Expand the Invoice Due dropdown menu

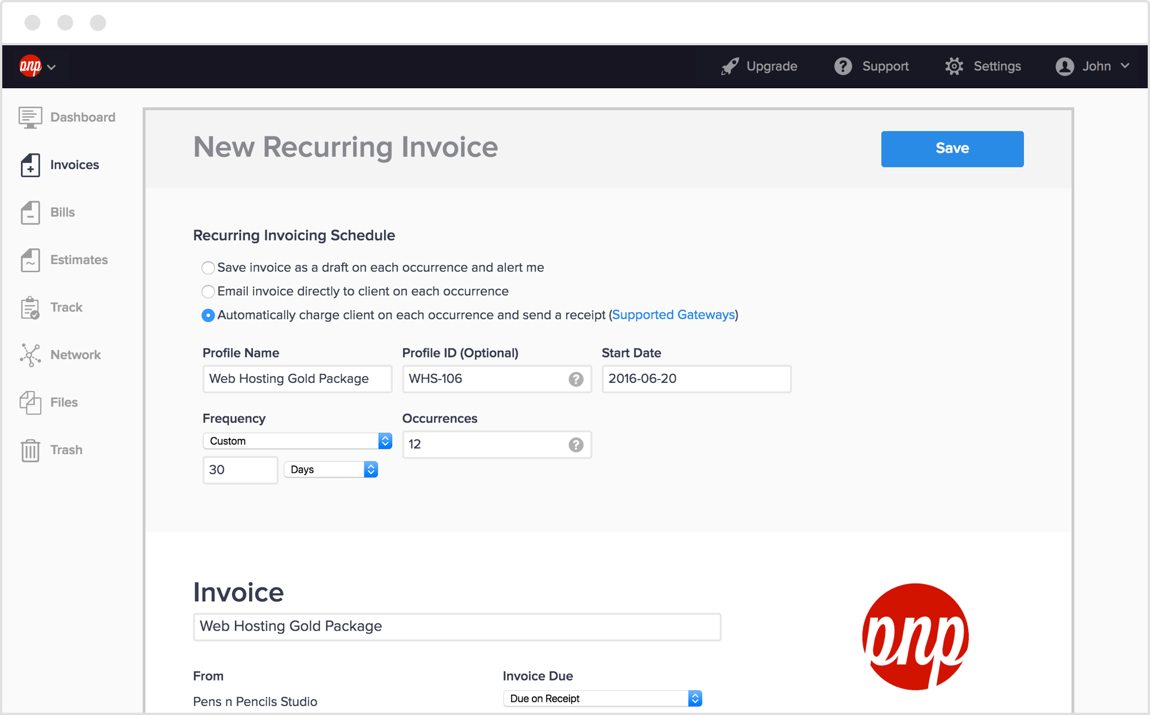pos(694,699)
